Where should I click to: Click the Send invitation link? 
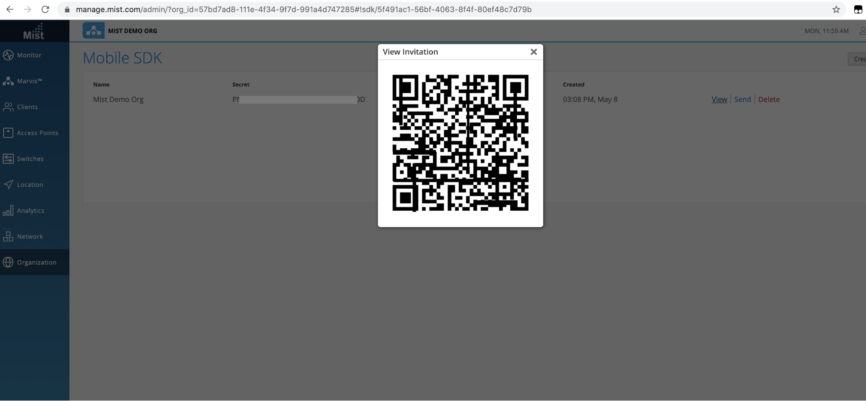(x=742, y=99)
